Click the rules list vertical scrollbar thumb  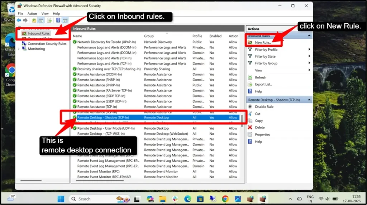point(242,121)
